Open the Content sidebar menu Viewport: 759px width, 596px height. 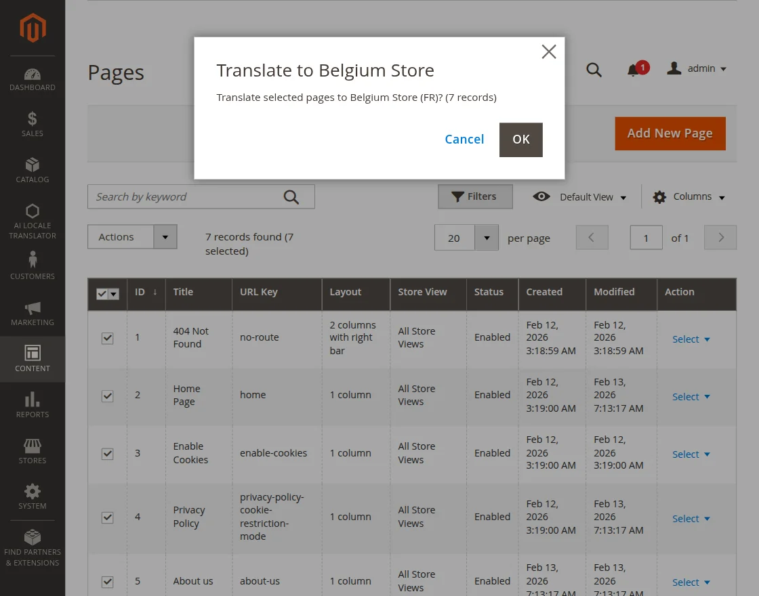point(33,359)
